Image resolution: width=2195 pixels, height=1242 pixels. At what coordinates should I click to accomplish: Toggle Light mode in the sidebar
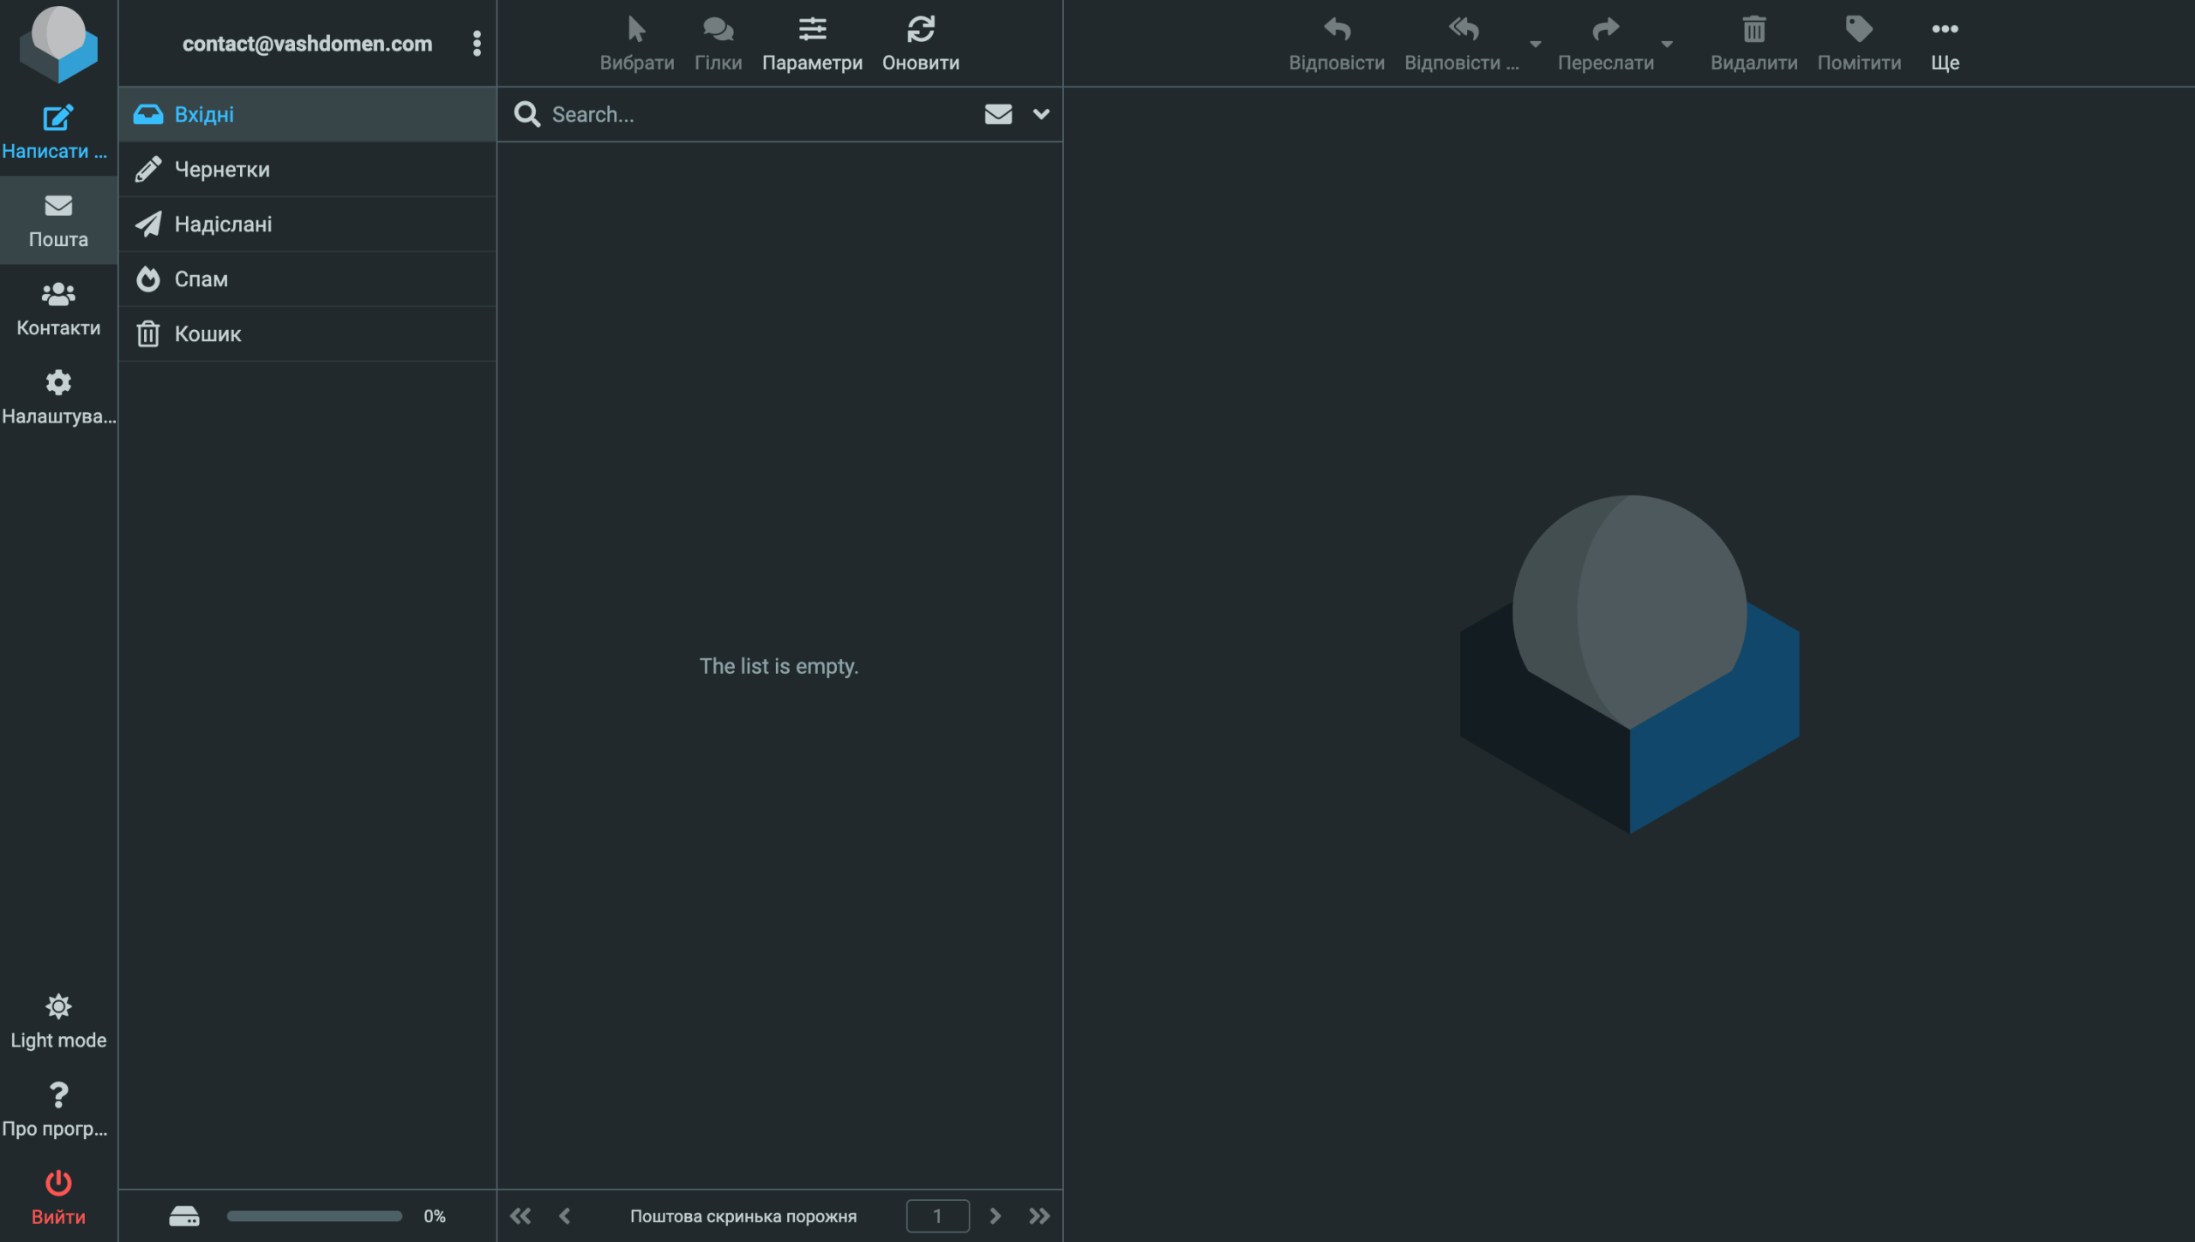point(57,1007)
